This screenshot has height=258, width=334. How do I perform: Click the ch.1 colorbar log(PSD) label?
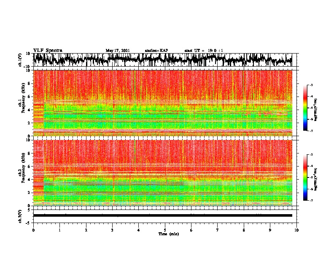316,110
